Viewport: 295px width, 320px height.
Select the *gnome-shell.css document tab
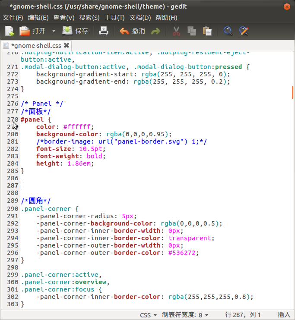pyautogui.click(x=36, y=46)
